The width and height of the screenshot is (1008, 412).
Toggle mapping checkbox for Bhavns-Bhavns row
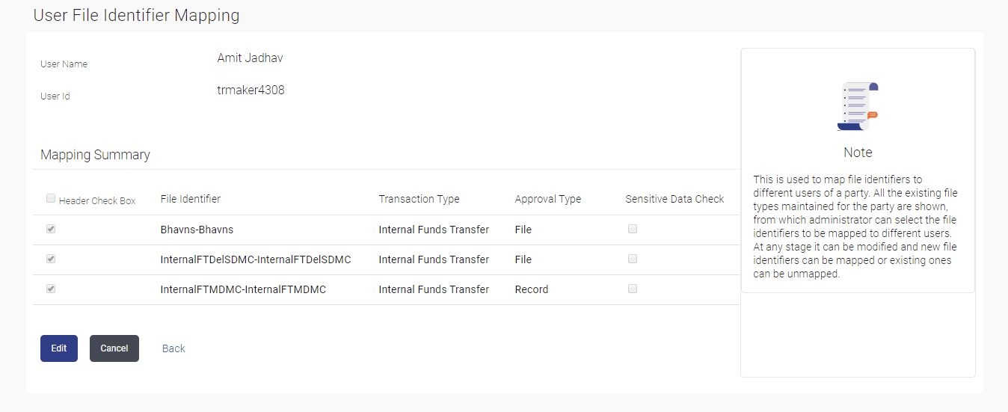pyautogui.click(x=51, y=230)
